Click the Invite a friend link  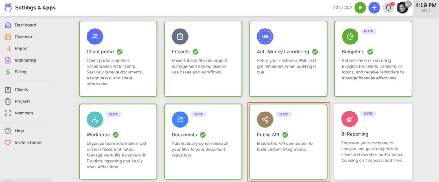click(28, 142)
